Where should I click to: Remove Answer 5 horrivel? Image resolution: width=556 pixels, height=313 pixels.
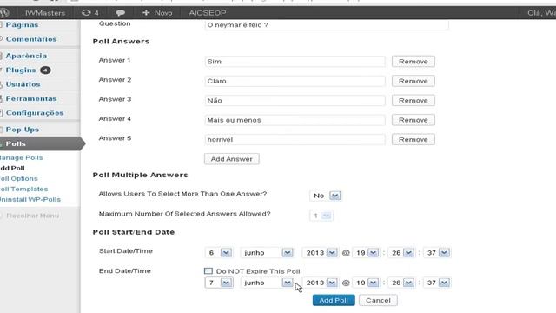point(414,139)
